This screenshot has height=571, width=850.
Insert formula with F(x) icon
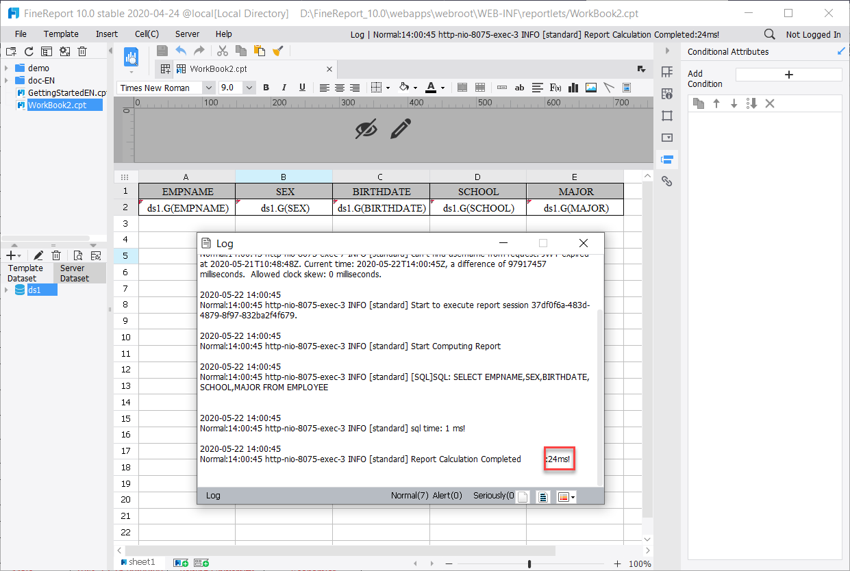point(556,88)
